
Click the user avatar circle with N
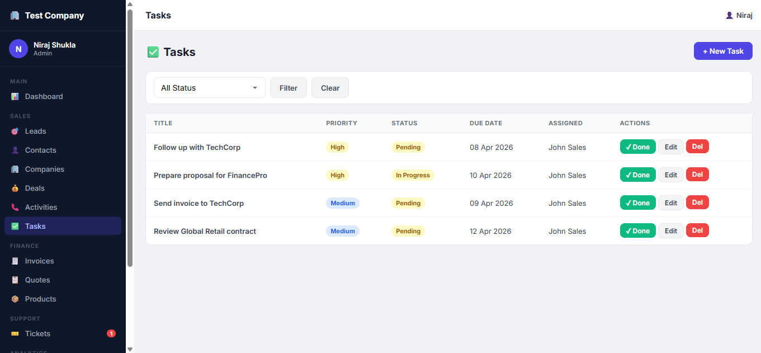[x=18, y=49]
